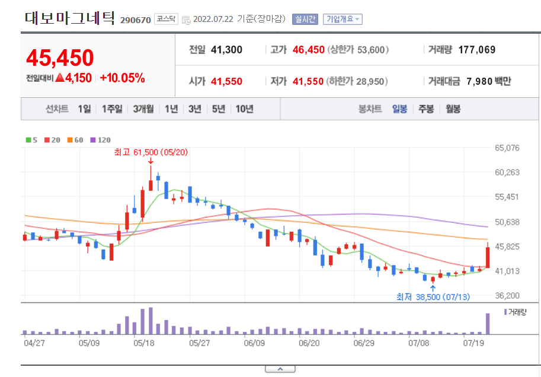
Task: Click the 하한가 28,950 text
Action: click(x=357, y=81)
